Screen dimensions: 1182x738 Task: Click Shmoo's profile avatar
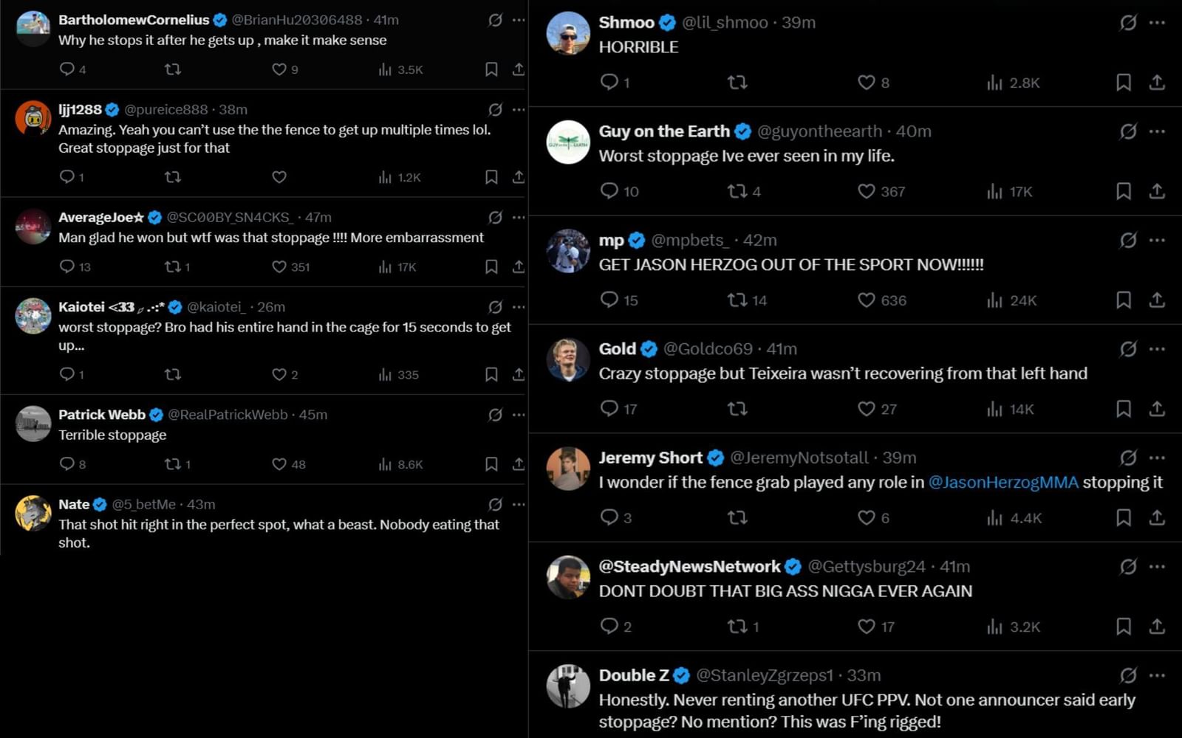click(568, 34)
